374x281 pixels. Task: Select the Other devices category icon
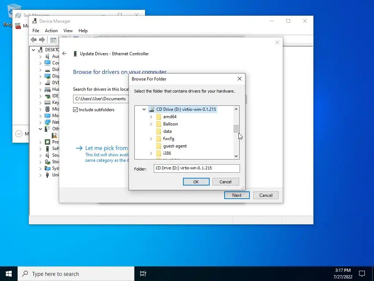pyautogui.click(x=47, y=129)
